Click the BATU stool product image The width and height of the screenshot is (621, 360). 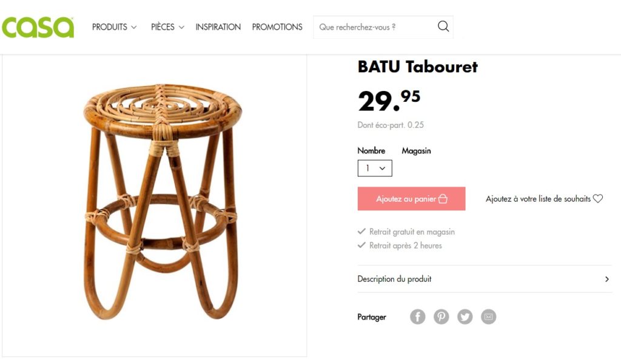[161, 202]
